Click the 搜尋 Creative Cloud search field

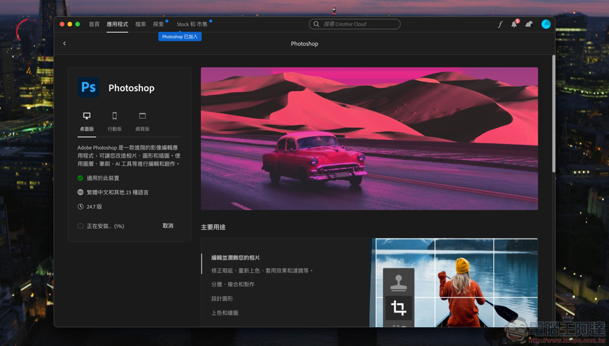pyautogui.click(x=354, y=24)
